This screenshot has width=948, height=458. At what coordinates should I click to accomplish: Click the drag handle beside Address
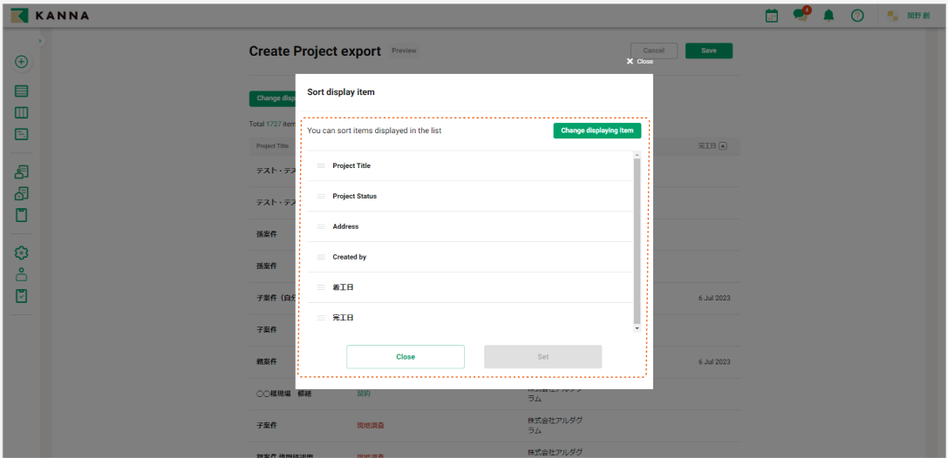click(321, 227)
